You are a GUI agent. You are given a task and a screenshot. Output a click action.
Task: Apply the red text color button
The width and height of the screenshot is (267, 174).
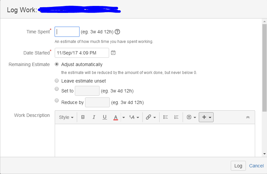click(x=116, y=117)
